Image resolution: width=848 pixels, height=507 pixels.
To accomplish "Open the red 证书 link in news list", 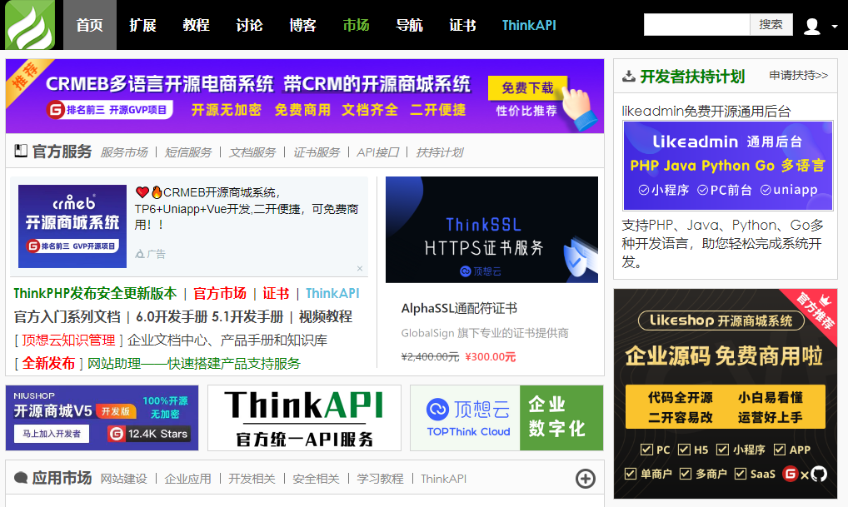I will pyautogui.click(x=276, y=294).
